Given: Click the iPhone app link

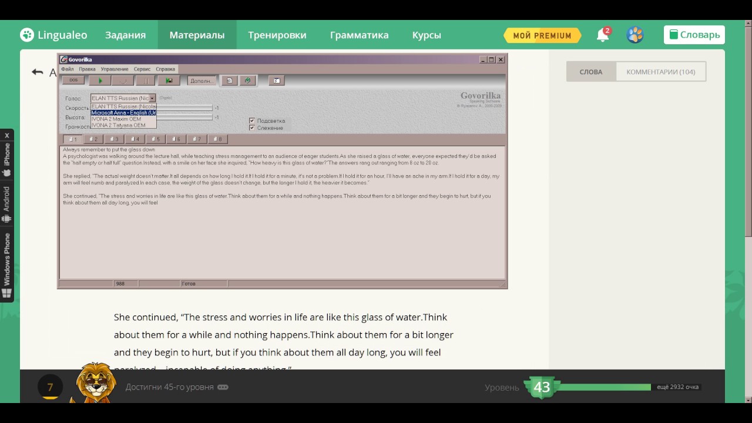Looking at the screenshot, I should coord(7,161).
